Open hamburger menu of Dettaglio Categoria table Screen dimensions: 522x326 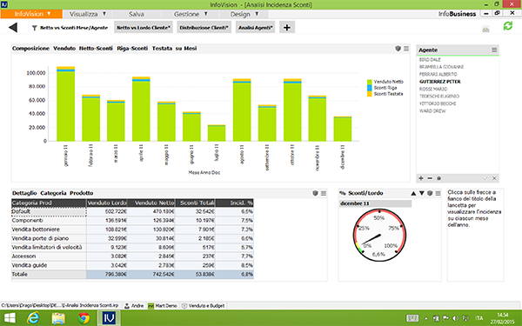tap(324, 193)
